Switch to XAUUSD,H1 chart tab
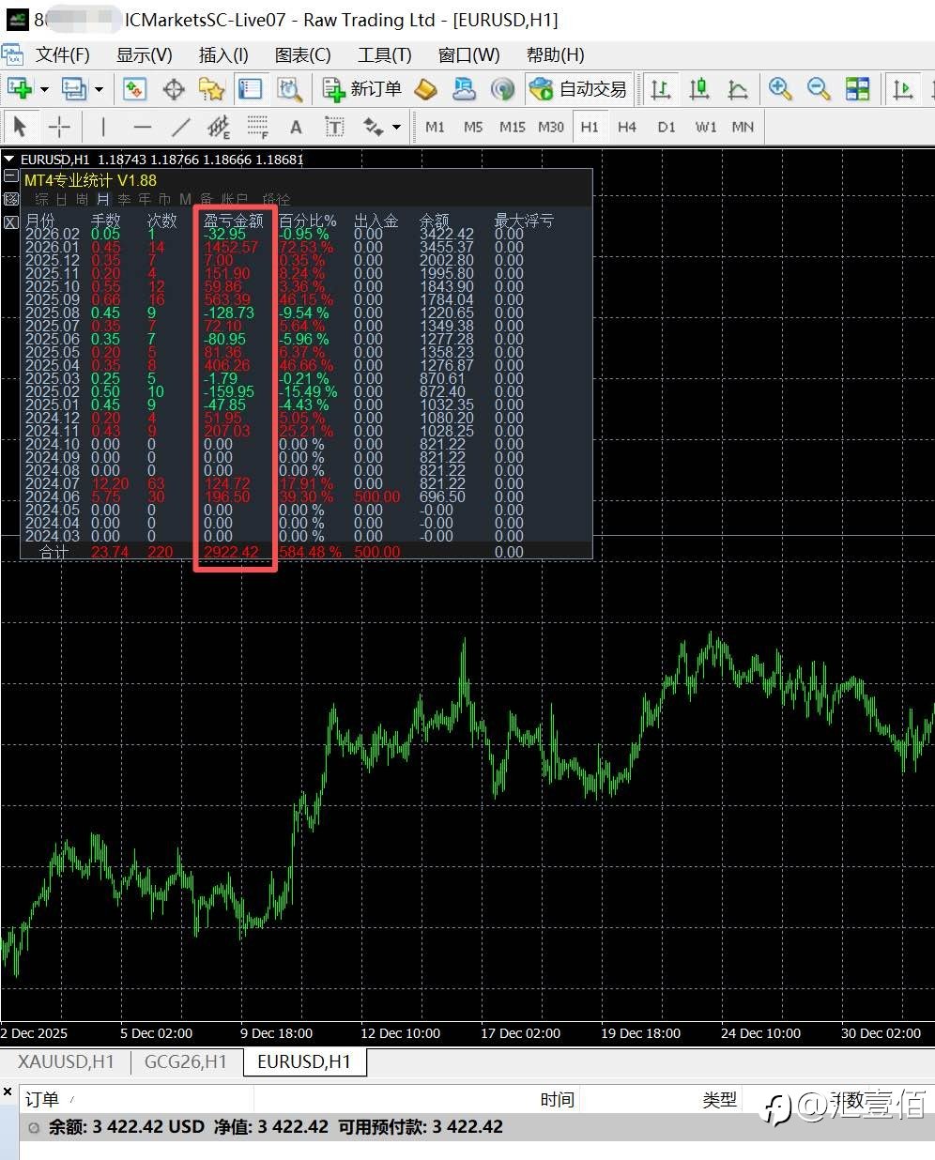 point(66,1061)
